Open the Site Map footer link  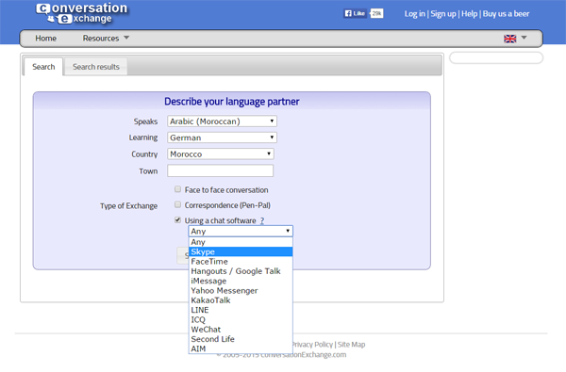point(351,345)
